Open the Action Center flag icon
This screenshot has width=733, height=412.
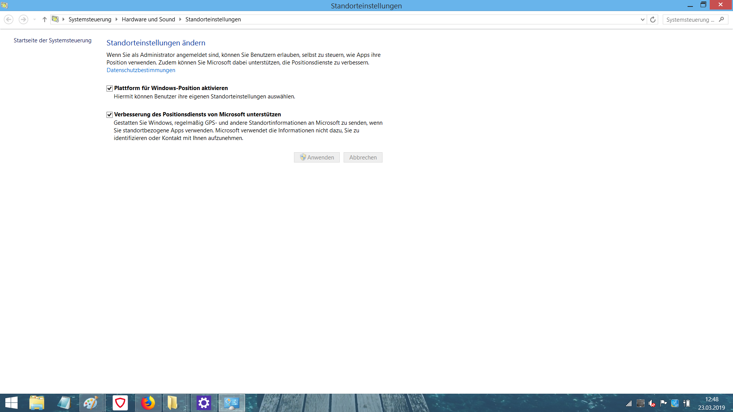664,403
